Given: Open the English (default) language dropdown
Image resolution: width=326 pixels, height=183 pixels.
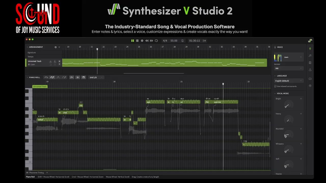Looking at the screenshot, I should point(289,81).
